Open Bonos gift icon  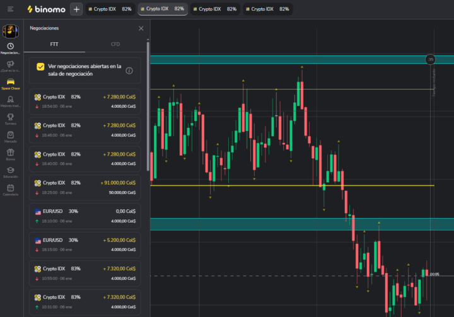pos(10,153)
